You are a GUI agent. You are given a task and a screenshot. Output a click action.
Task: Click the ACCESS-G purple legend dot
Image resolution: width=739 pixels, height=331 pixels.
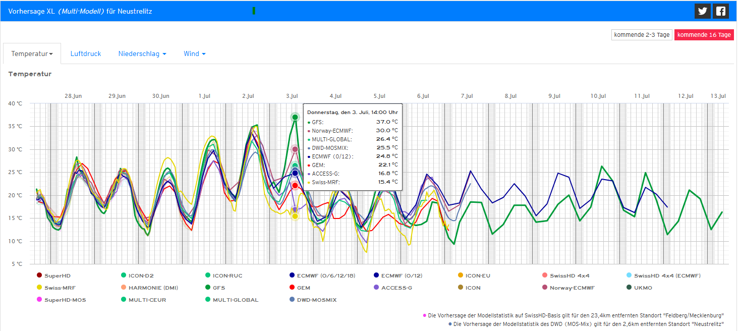[376, 288]
